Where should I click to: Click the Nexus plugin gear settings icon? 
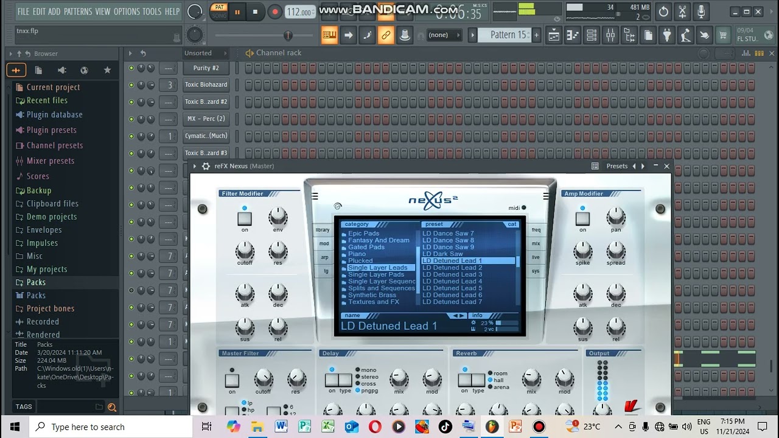(x=206, y=166)
